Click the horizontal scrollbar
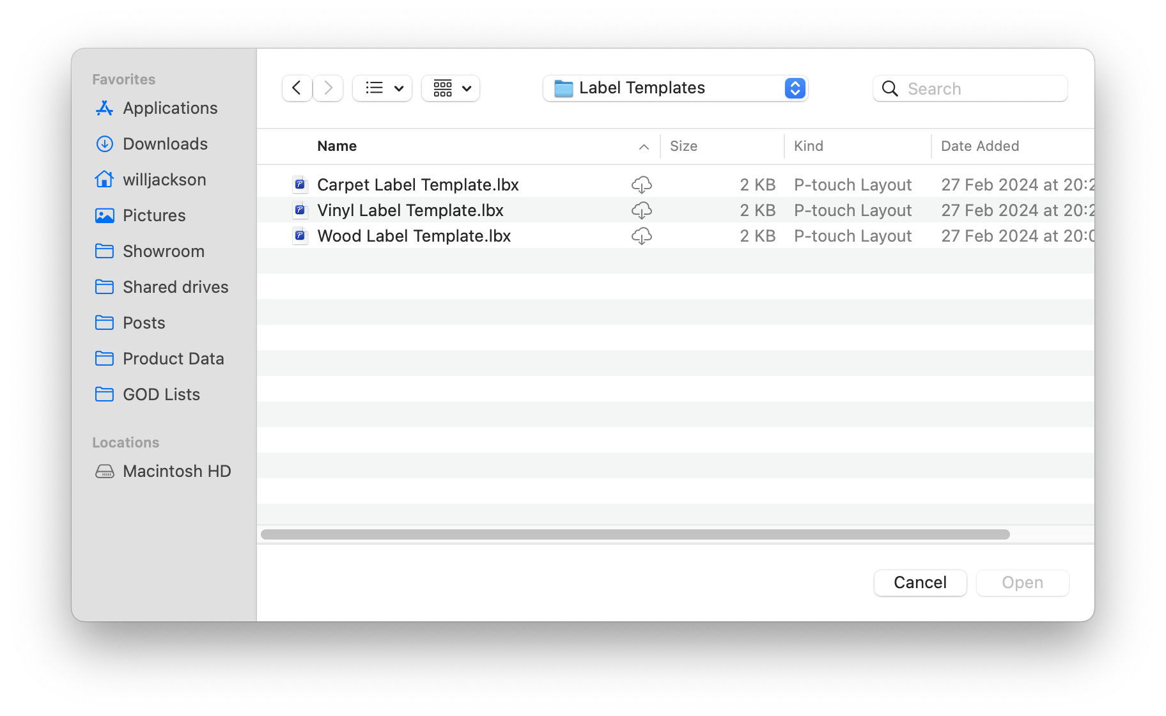The width and height of the screenshot is (1166, 716). [x=635, y=534]
